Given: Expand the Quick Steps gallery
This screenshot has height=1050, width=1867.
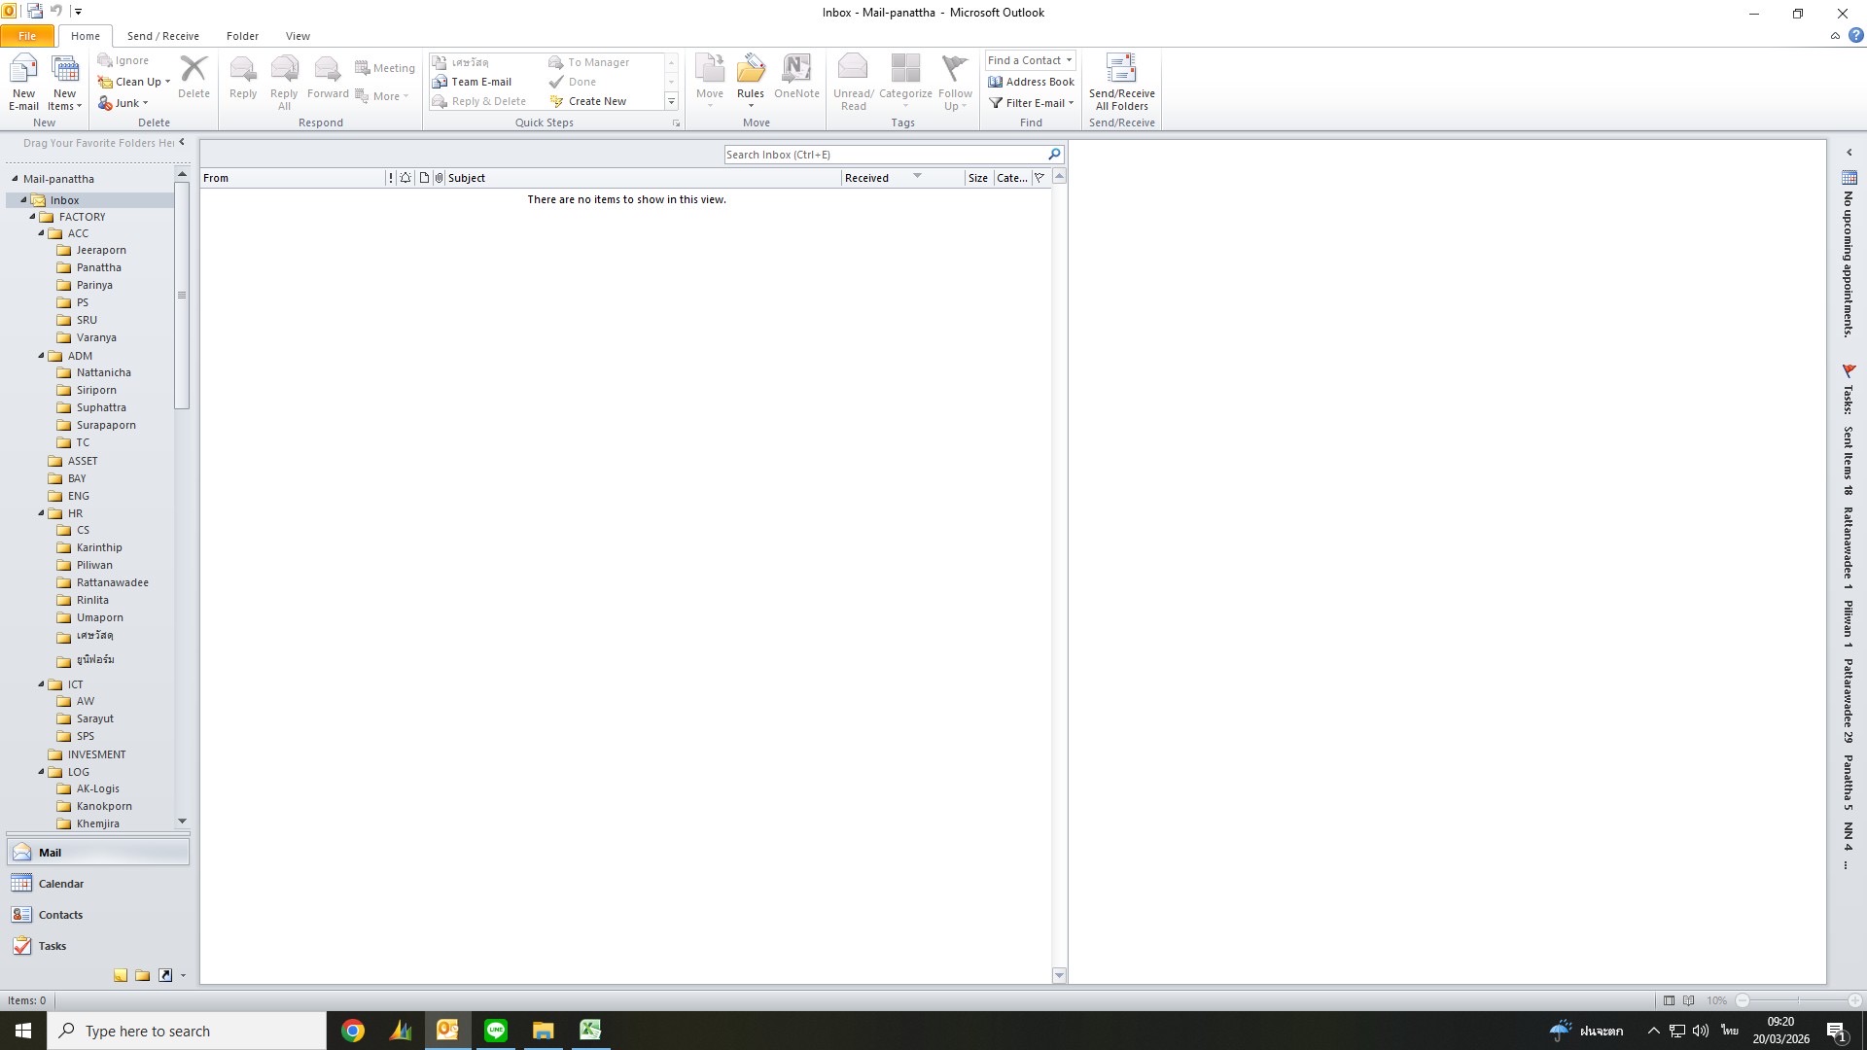Looking at the screenshot, I should click(671, 101).
